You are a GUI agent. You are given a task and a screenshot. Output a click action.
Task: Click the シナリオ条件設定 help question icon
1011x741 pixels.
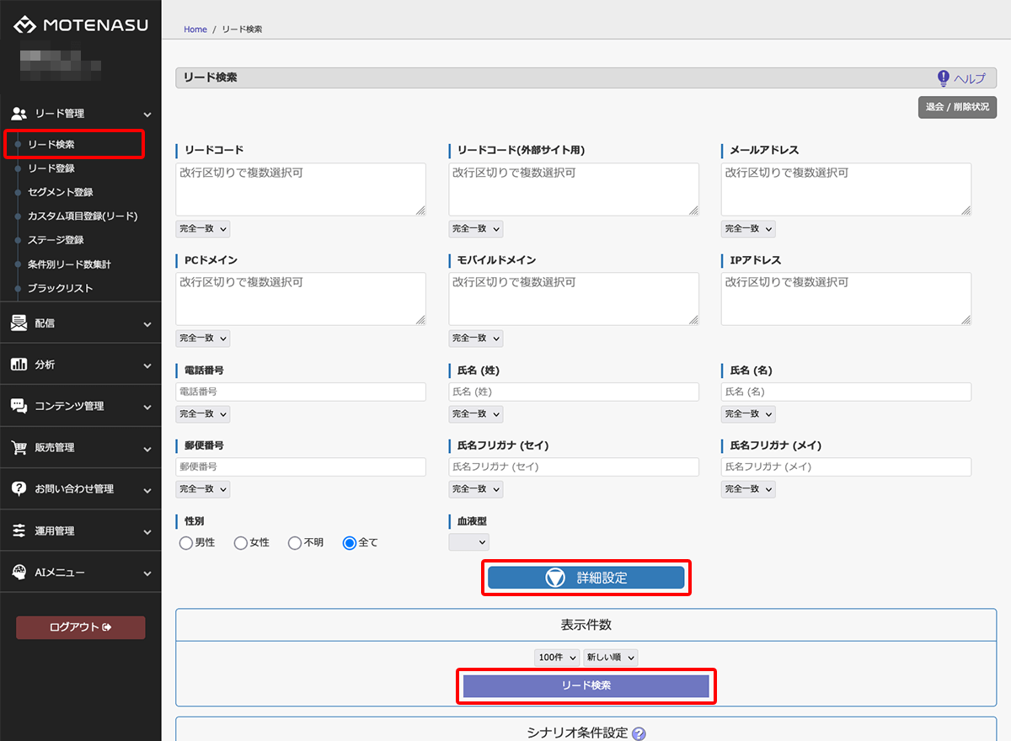coord(639,733)
